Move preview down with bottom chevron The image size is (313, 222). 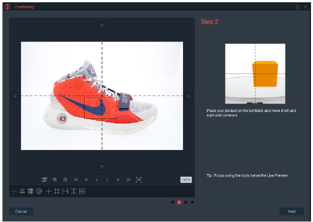pyautogui.click(x=102, y=166)
